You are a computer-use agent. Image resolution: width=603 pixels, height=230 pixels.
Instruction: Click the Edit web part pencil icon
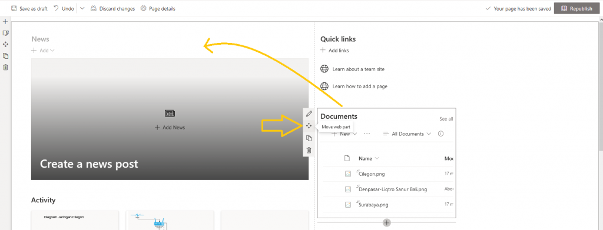click(x=309, y=114)
